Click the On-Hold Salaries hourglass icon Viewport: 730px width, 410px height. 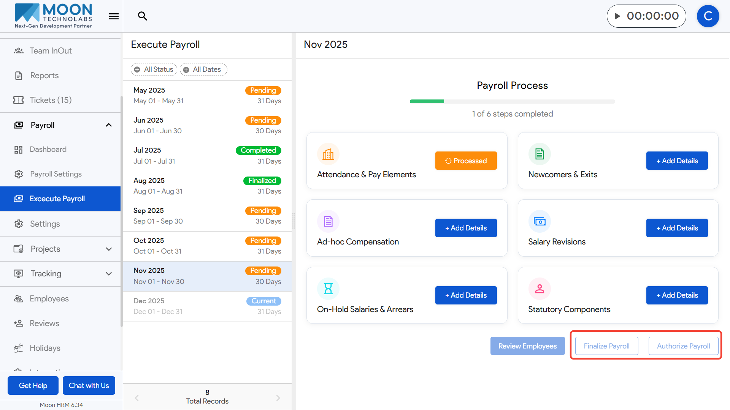[328, 289]
